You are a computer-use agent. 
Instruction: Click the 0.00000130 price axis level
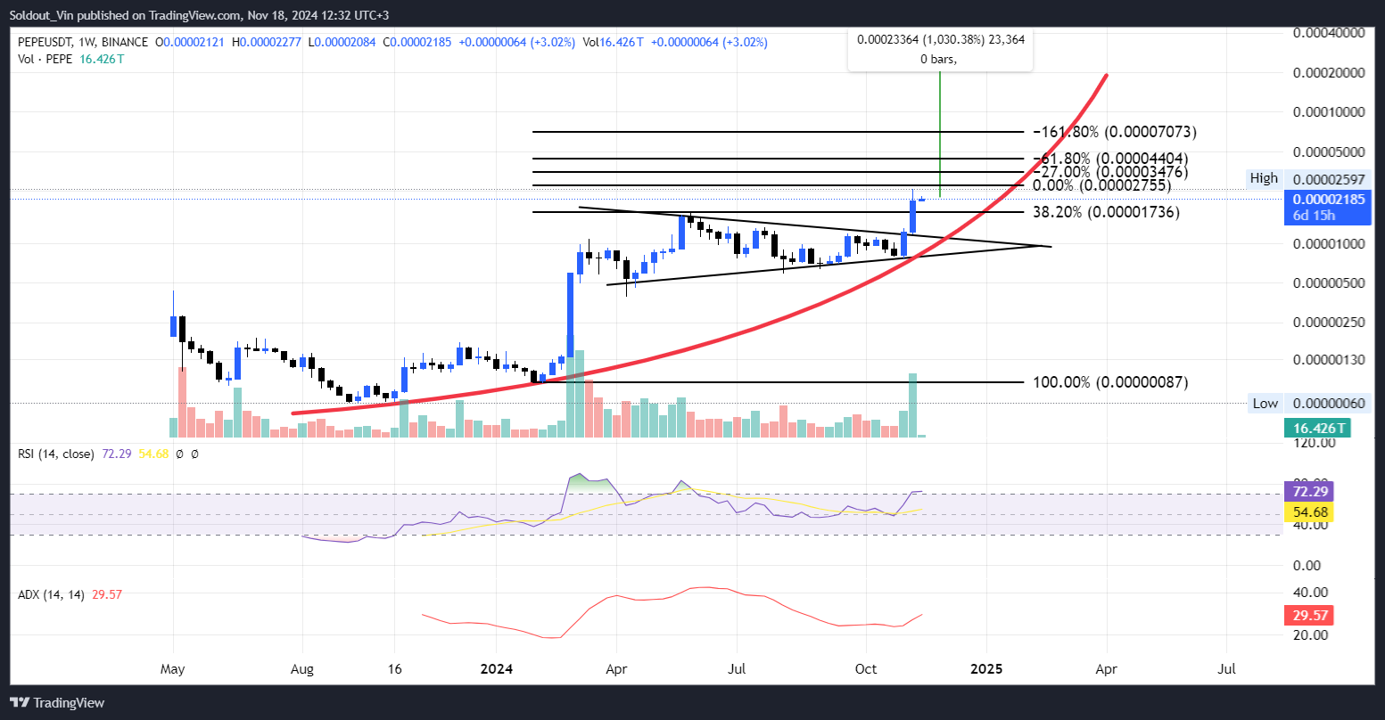[x=1329, y=359]
